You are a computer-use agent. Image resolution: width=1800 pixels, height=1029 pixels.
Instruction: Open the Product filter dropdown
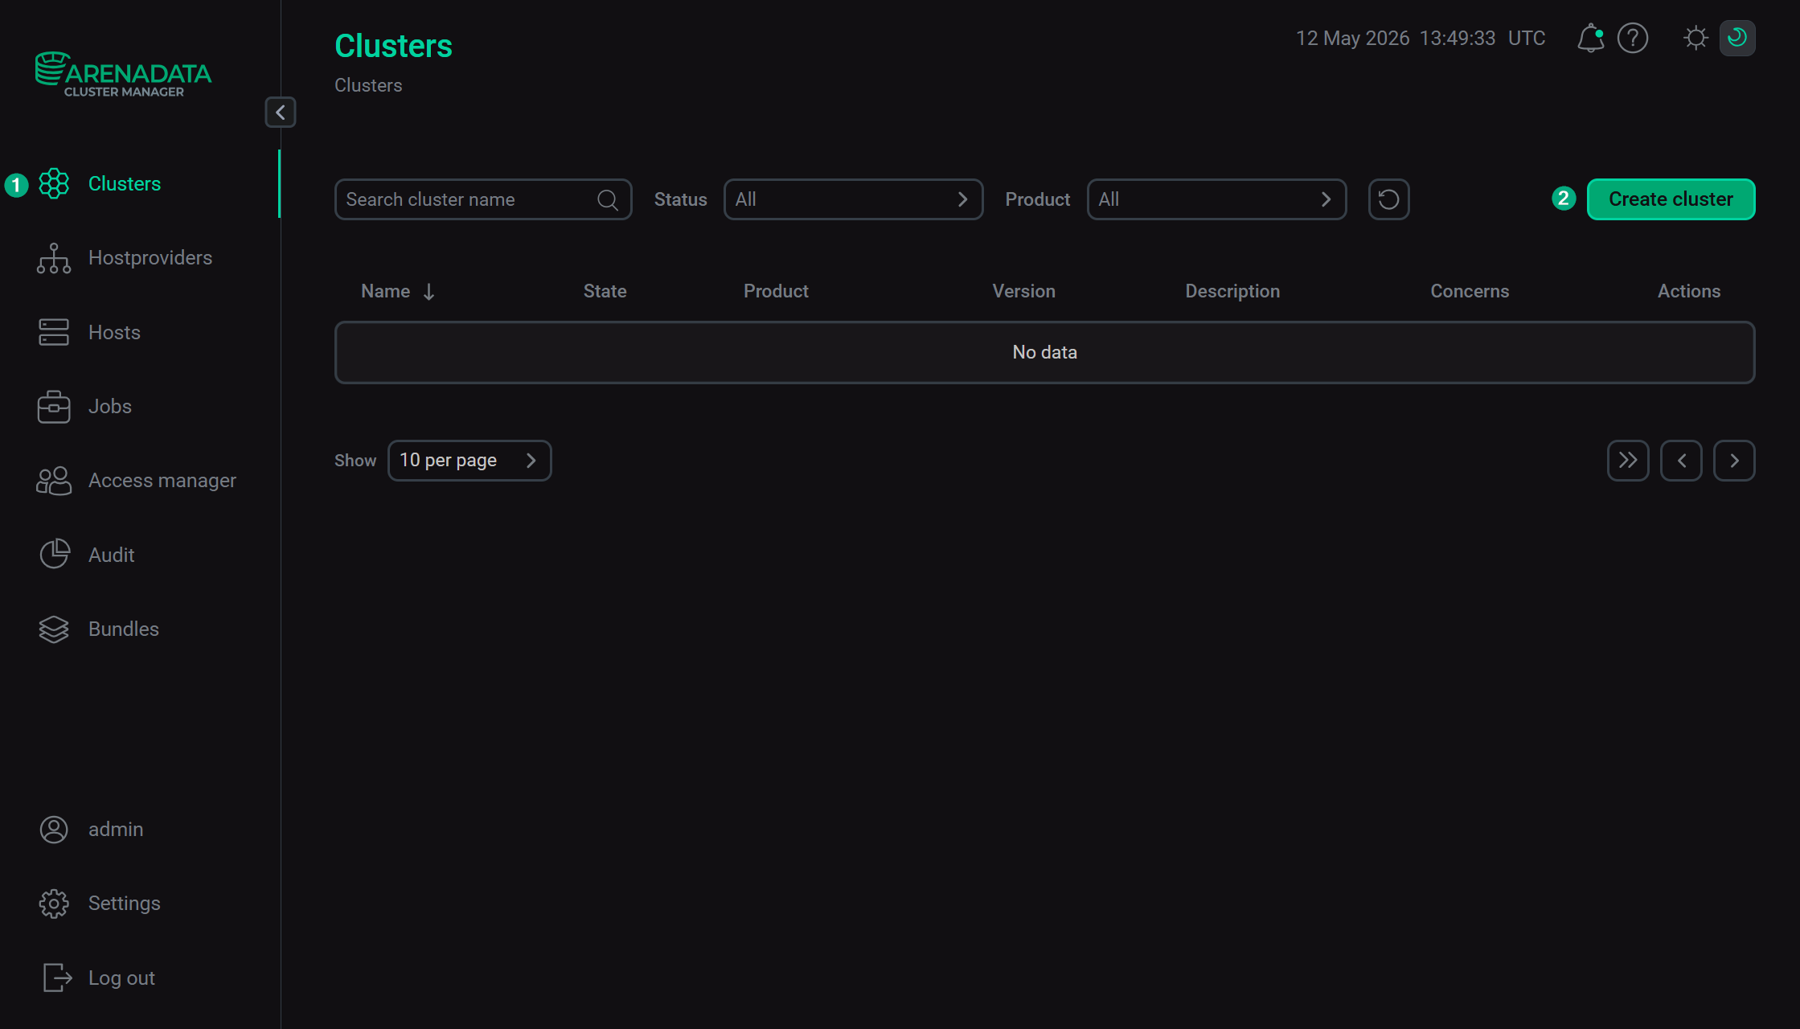(x=1216, y=199)
